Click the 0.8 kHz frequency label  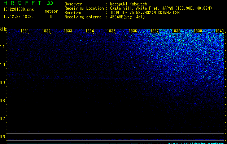coord(3,101)
